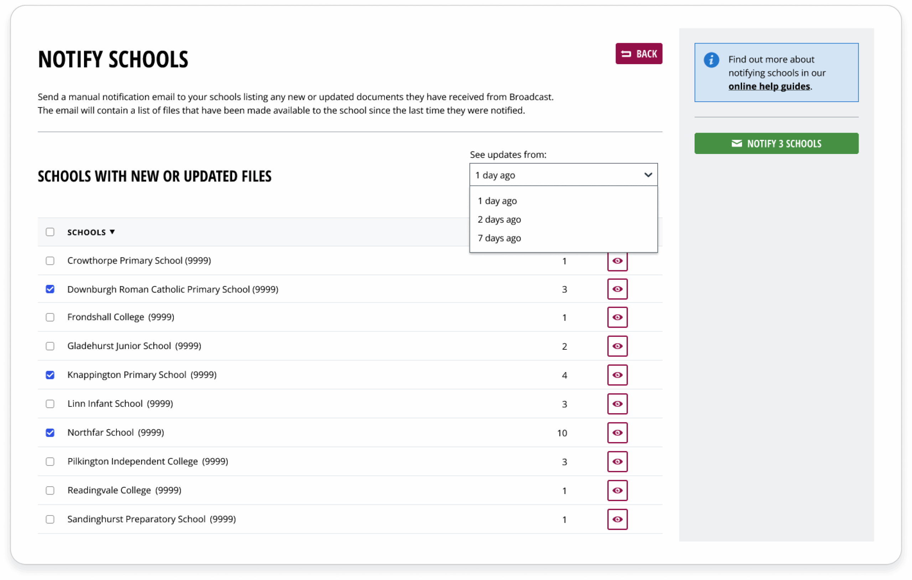Click eye icon for Linn Infant School

tap(617, 403)
